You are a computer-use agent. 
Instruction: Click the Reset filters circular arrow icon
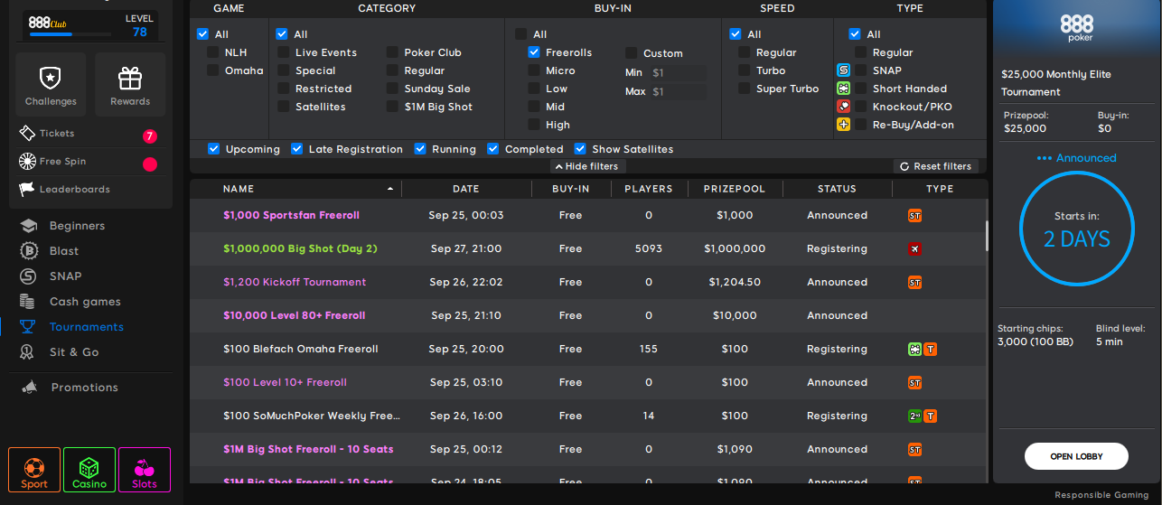tap(904, 166)
